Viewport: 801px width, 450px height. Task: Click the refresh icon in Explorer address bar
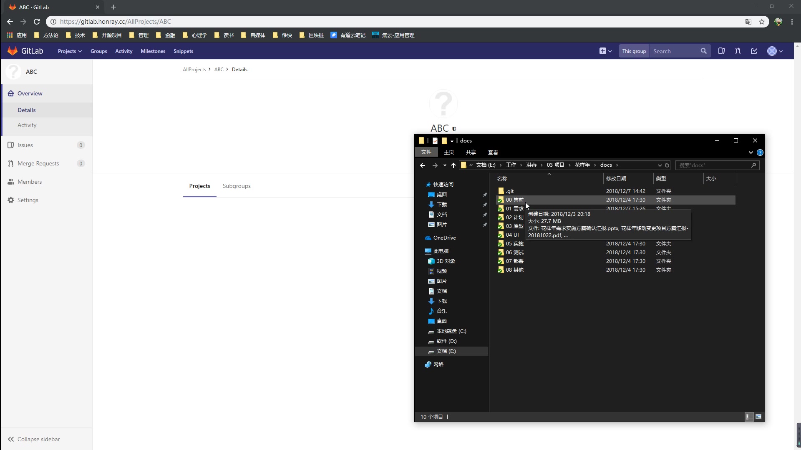667,165
